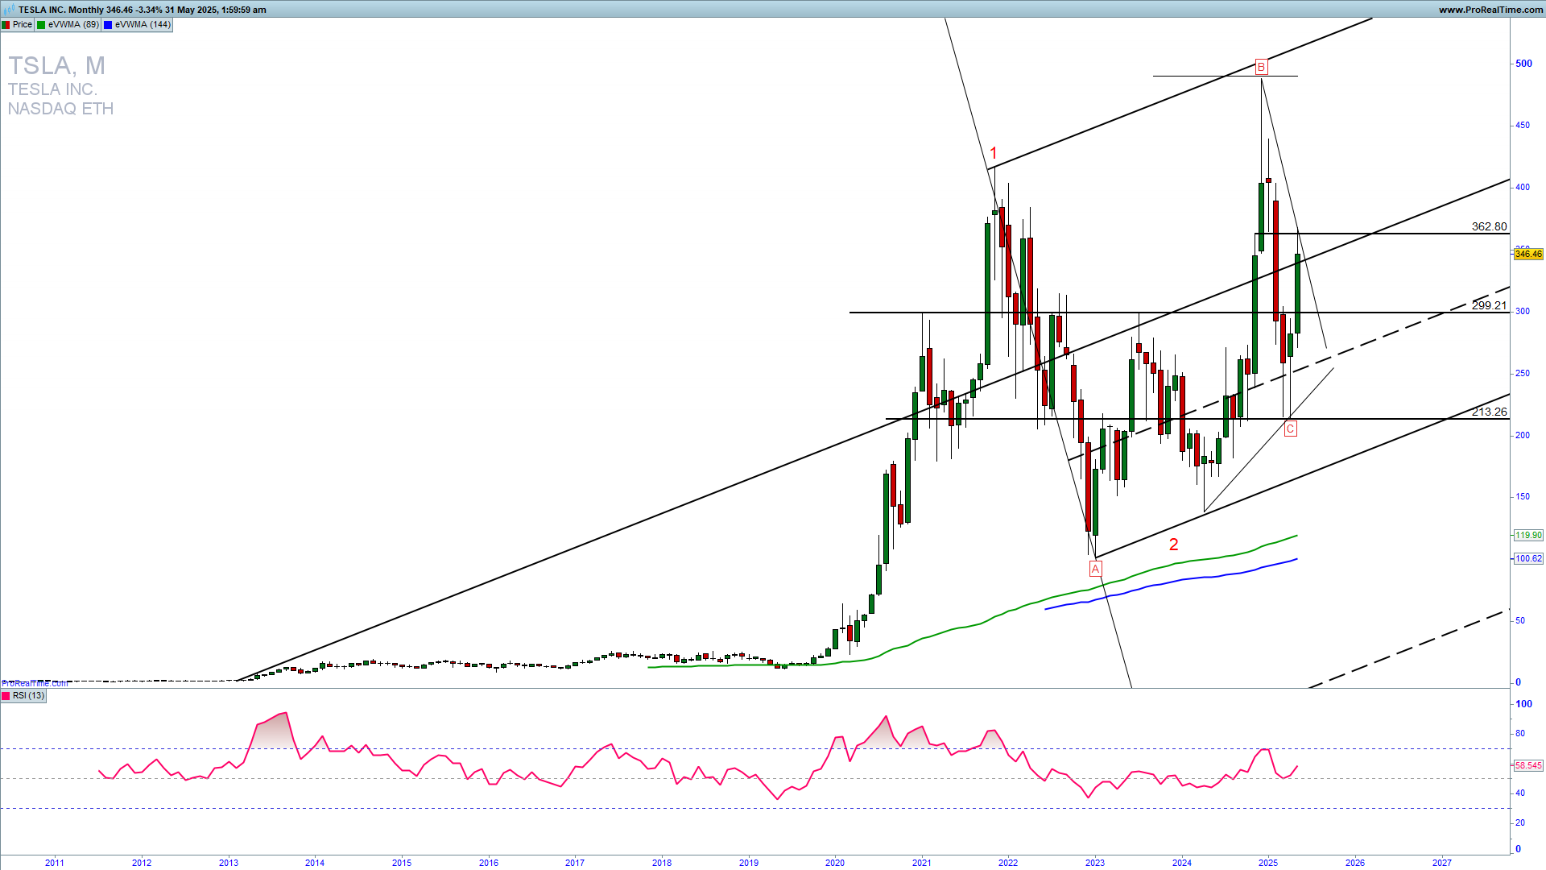Select the 299.21 horizontal level label
Viewport: 1546px width, 870px height.
tap(1489, 305)
